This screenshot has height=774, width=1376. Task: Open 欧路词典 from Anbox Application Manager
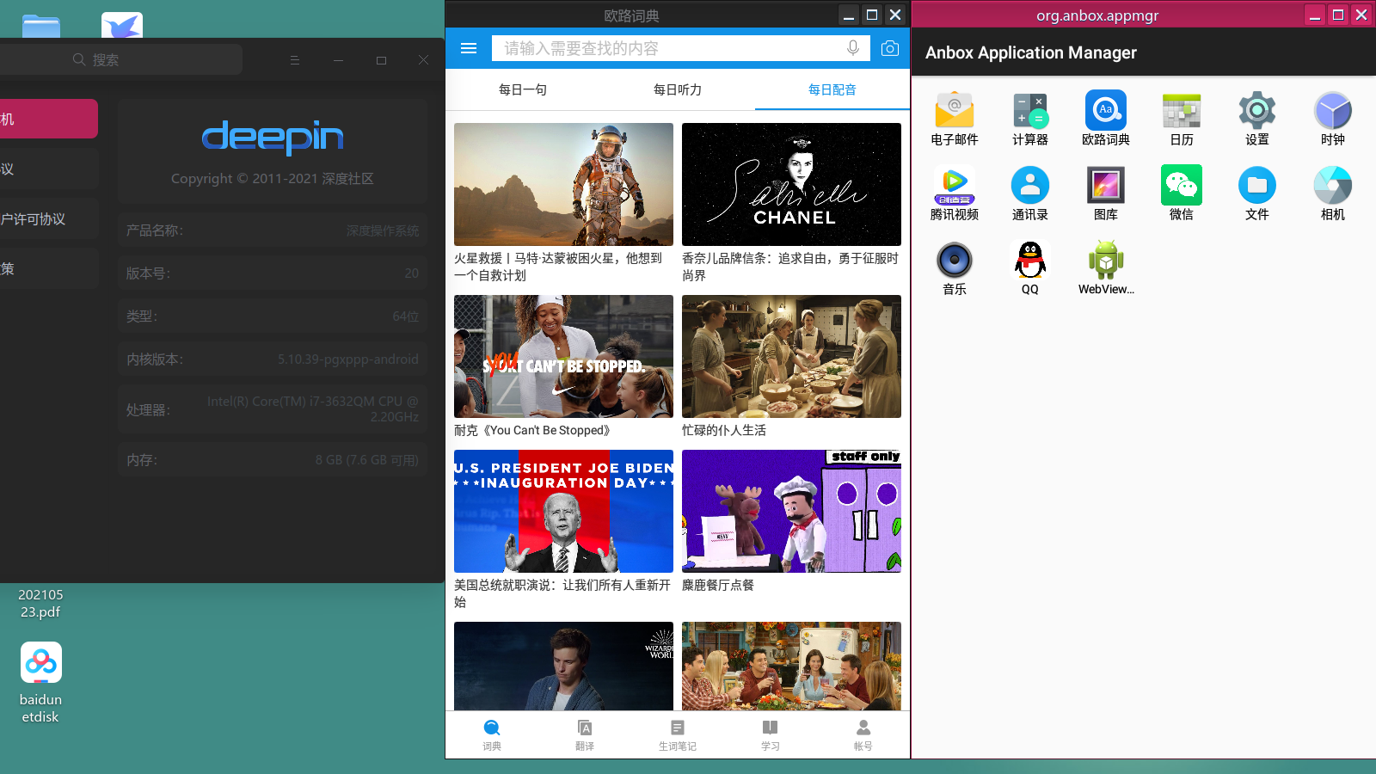pyautogui.click(x=1106, y=111)
